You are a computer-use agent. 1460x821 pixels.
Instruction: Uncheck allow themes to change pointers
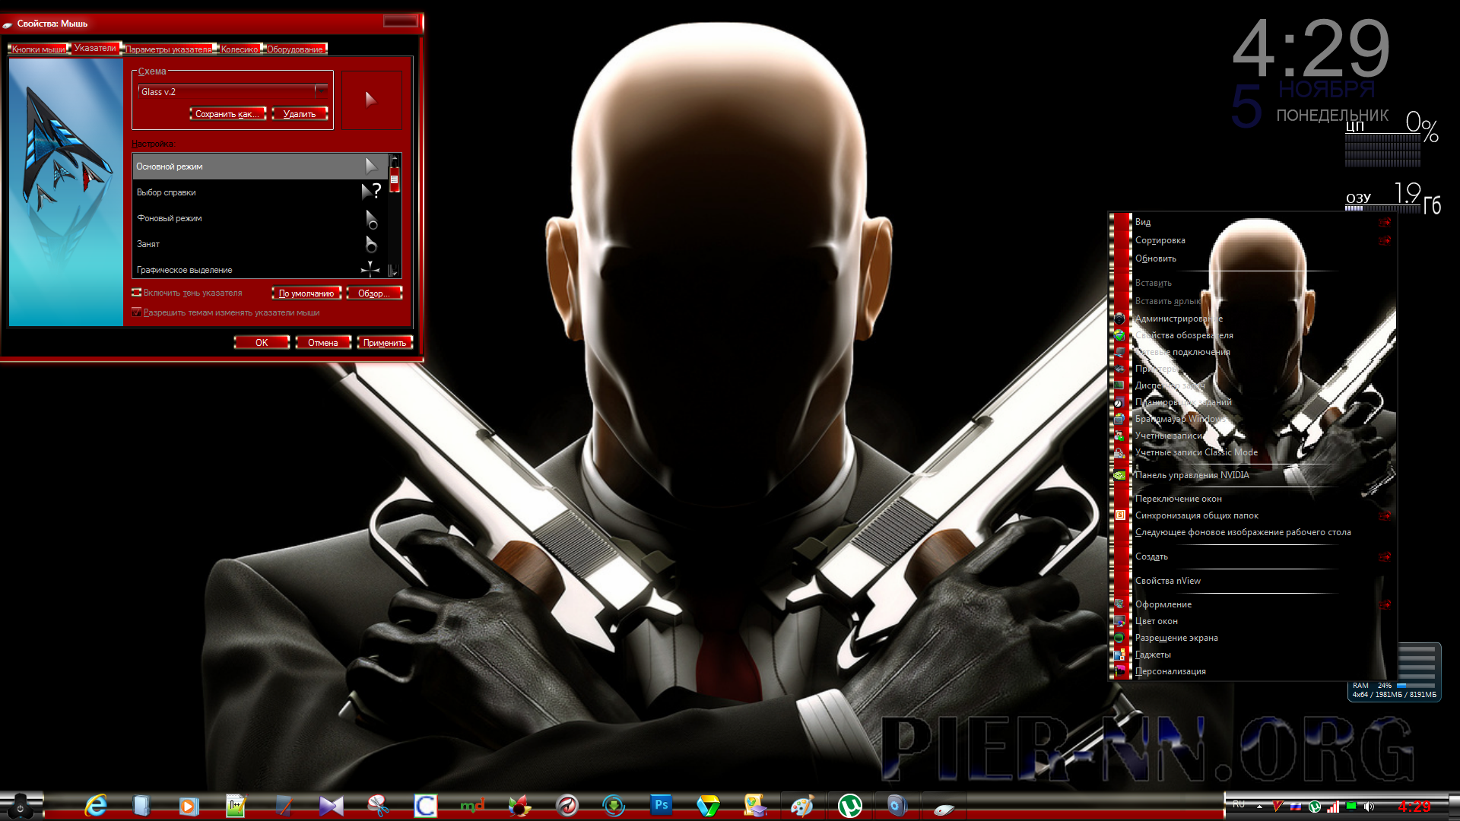coord(137,312)
